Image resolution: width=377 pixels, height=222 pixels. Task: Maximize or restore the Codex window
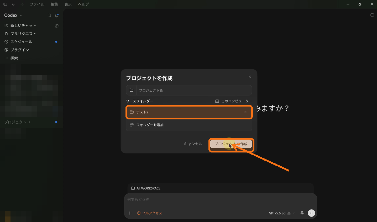pos(360,4)
